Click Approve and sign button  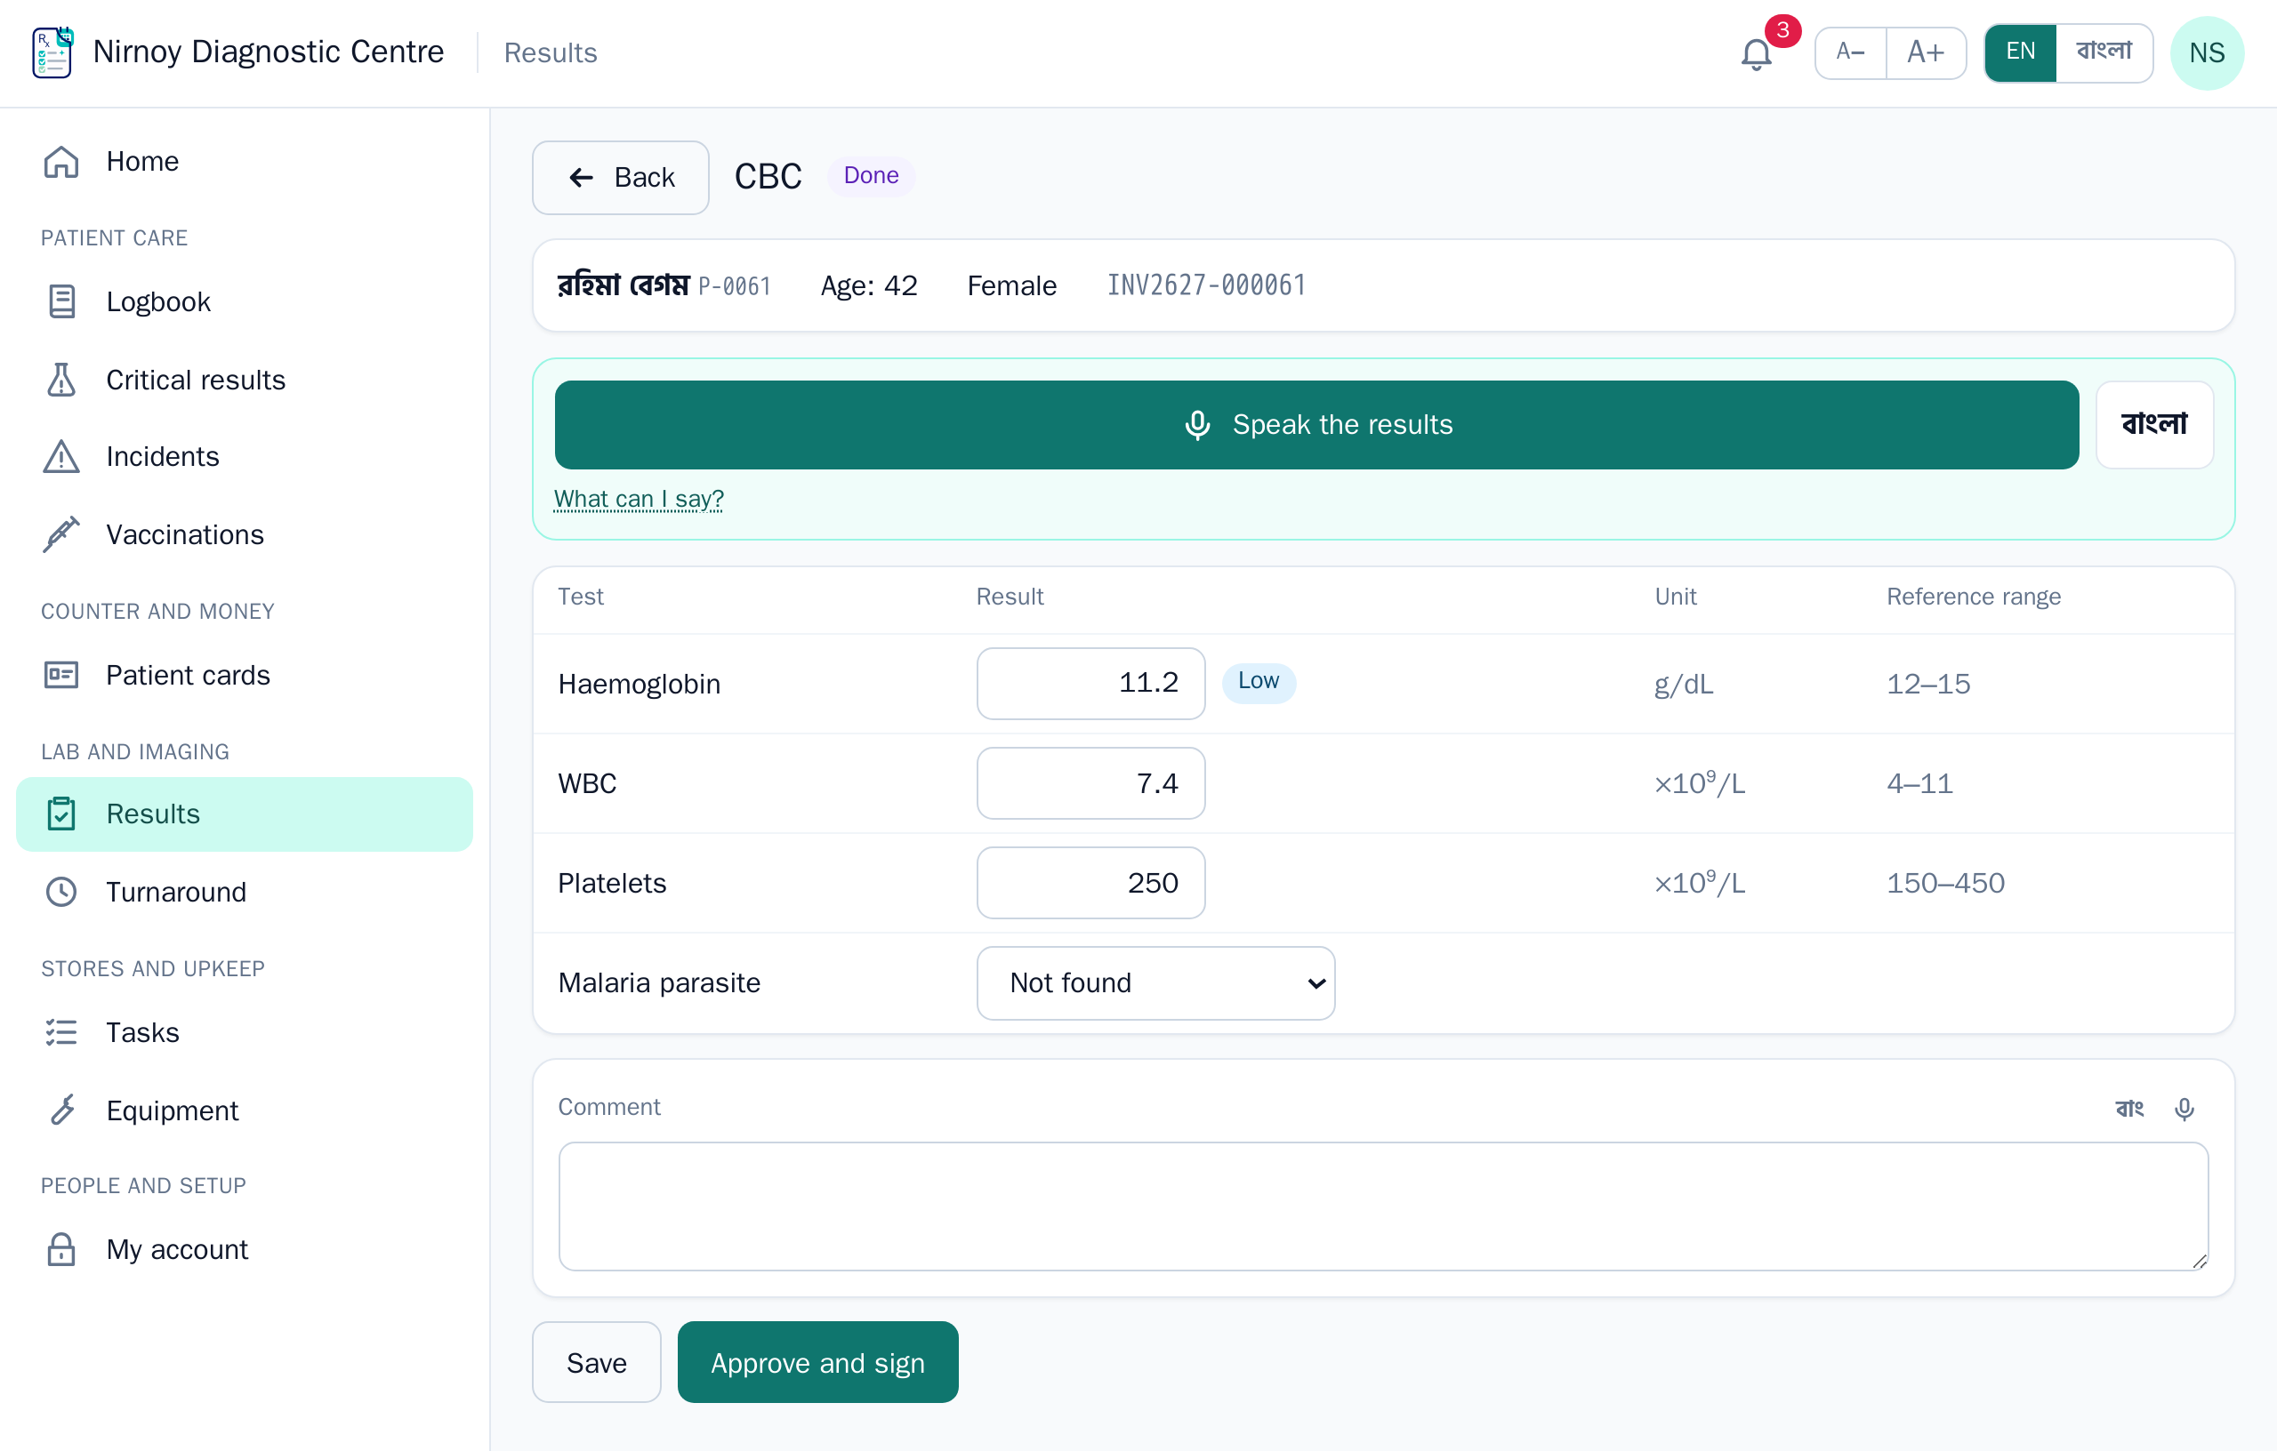pos(818,1362)
